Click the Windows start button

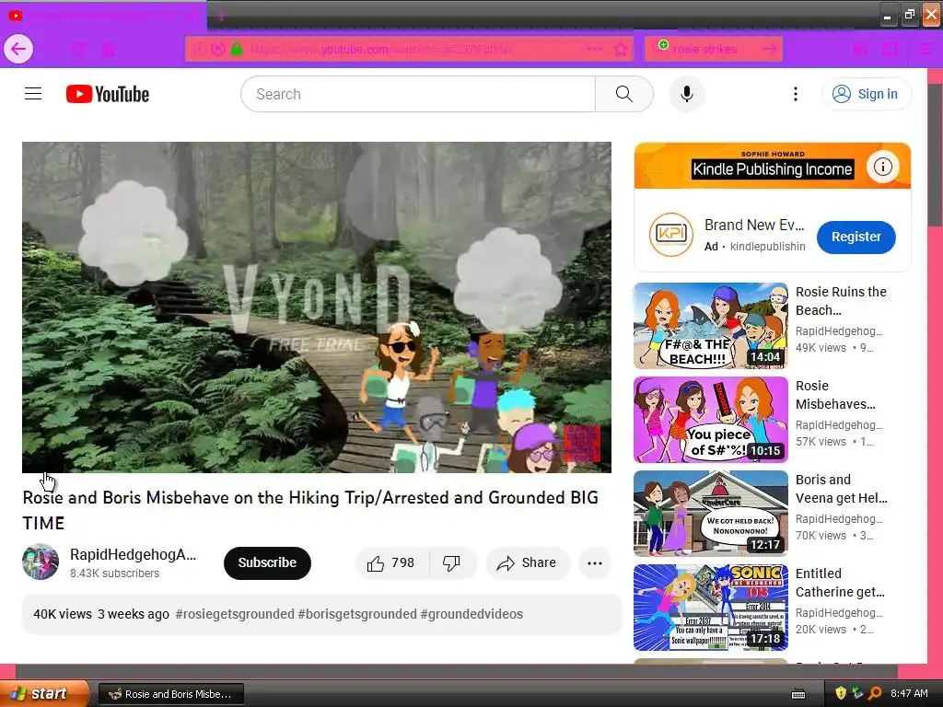click(x=44, y=693)
